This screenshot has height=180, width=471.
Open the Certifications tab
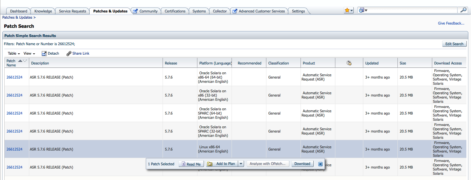175,11
